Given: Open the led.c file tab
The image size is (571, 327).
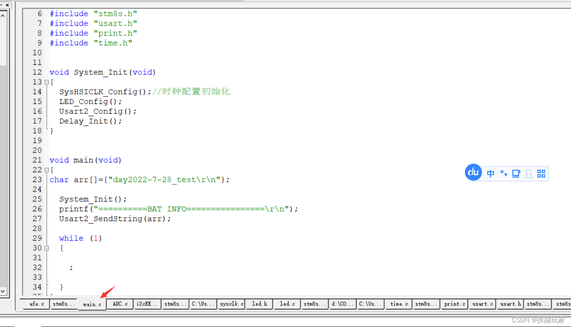Looking at the screenshot, I should pos(287,304).
